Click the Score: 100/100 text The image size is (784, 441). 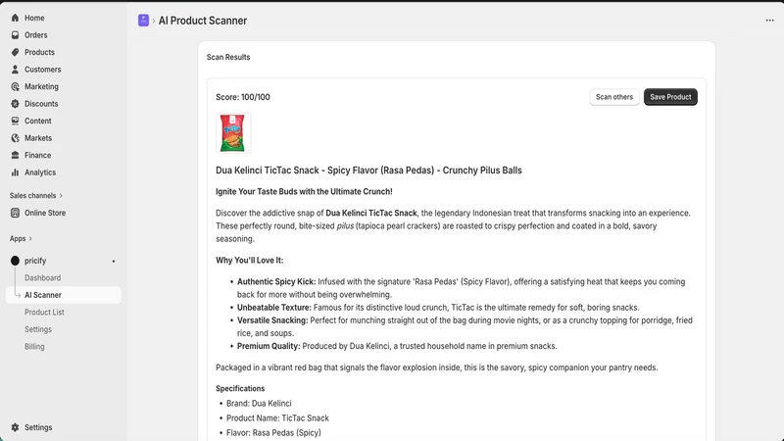tap(243, 97)
